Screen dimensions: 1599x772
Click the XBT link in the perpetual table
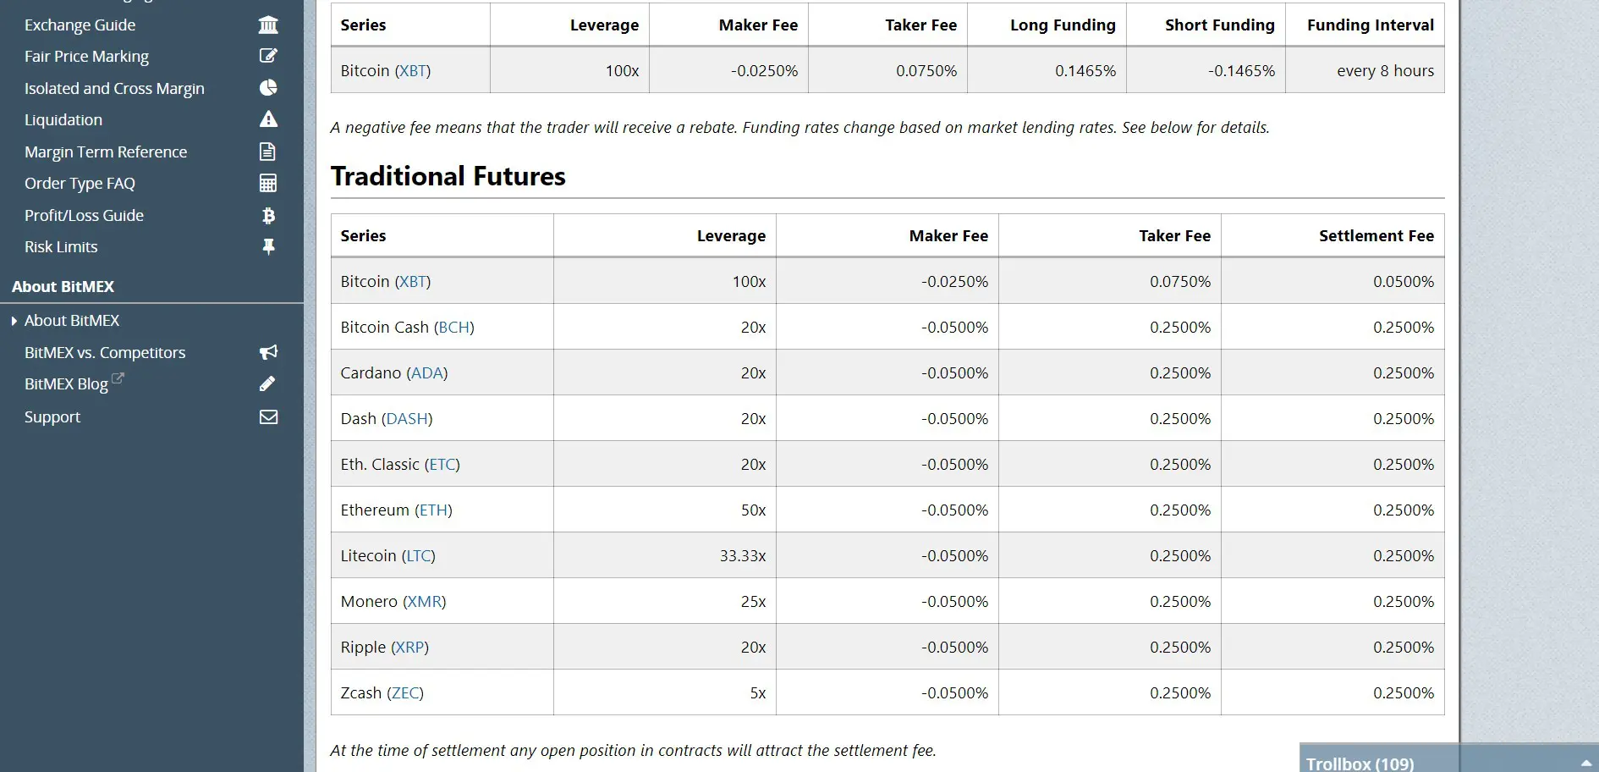click(413, 70)
